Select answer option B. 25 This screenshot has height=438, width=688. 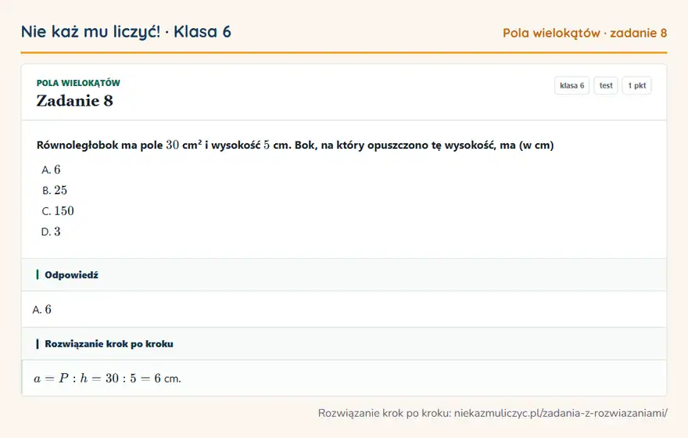55,191
